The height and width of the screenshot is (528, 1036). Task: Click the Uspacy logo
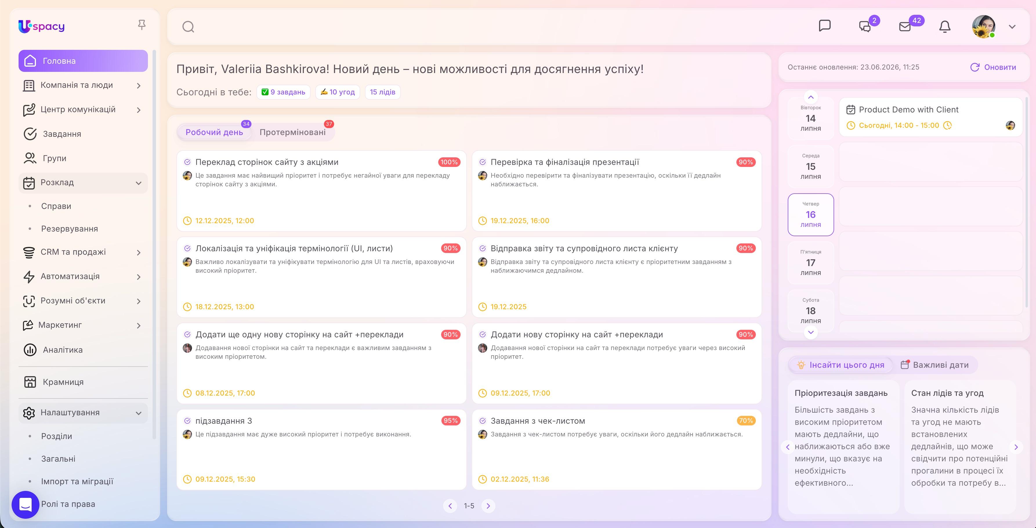click(41, 27)
